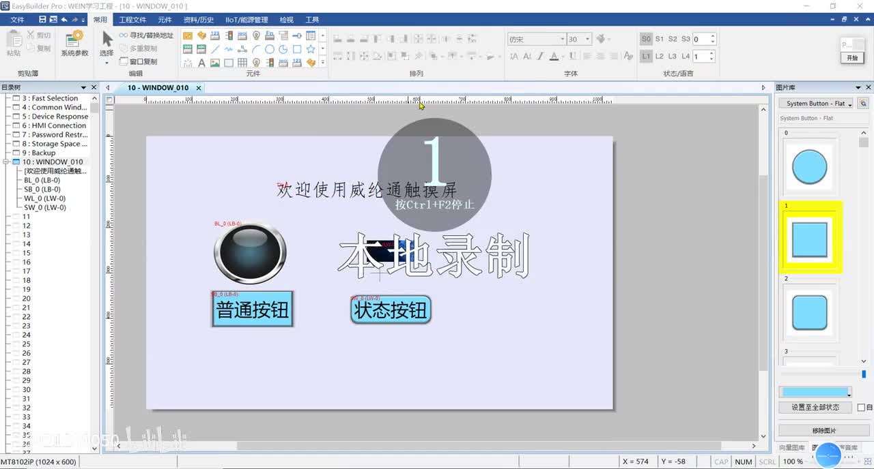Adjust the picture library thumbnail size slider
The image size is (874, 469).
864,374
